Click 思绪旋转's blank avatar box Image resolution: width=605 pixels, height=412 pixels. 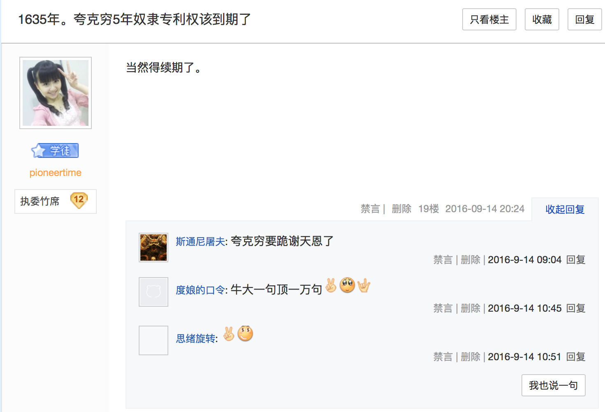pos(154,340)
